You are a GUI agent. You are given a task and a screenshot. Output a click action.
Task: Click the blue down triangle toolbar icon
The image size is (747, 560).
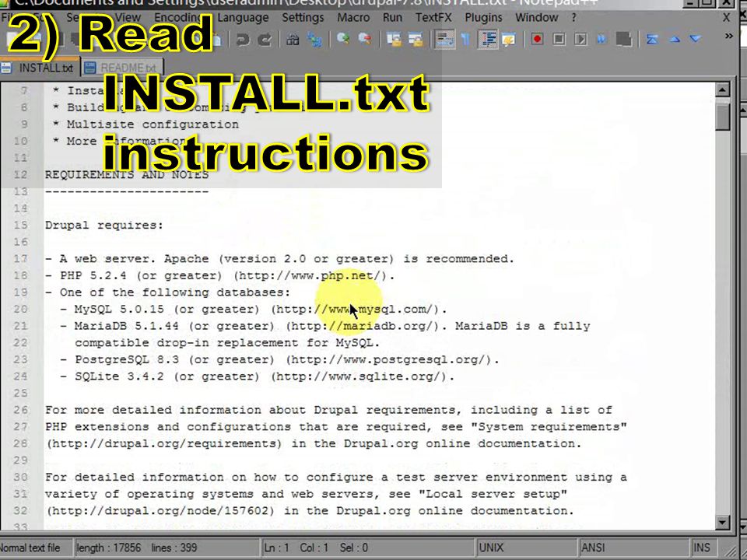[696, 39]
